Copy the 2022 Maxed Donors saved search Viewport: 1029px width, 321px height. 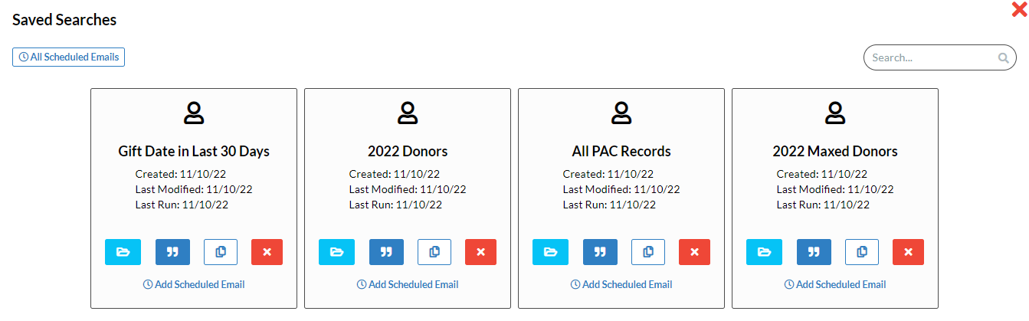coord(862,252)
